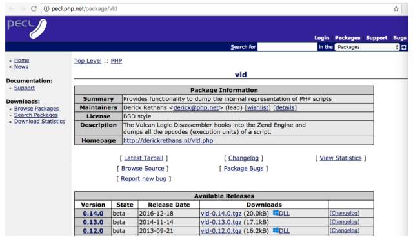This screenshot has height=240, width=413.
Task: Open the search scope Packages dropdown
Action: click(x=367, y=47)
